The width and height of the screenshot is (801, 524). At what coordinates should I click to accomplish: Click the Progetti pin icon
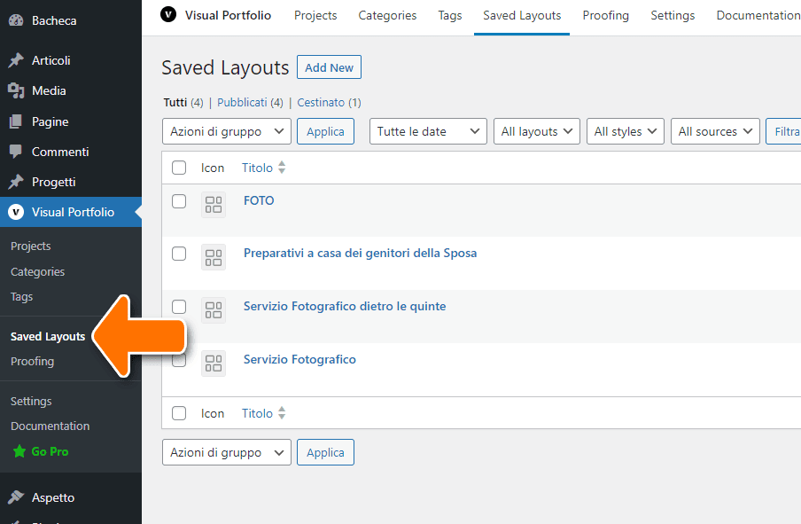tap(16, 182)
